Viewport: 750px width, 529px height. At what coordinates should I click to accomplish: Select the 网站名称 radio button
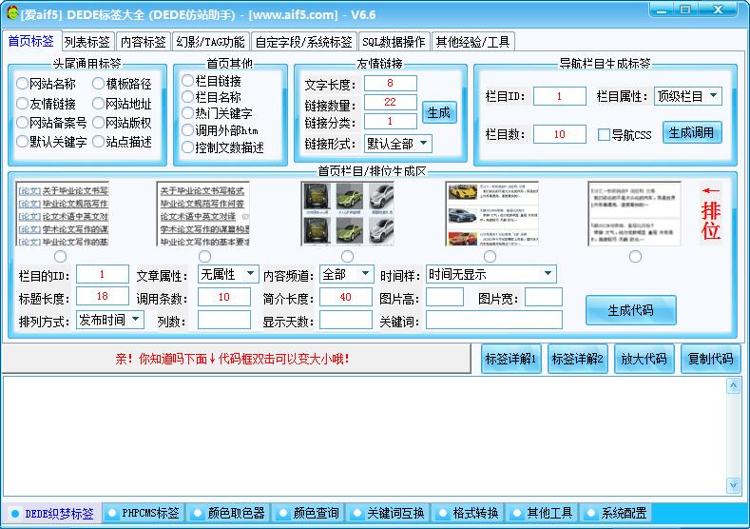[22, 84]
